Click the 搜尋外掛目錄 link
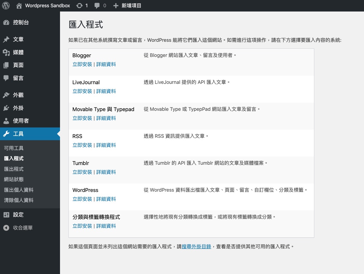364x274 pixels. click(196, 246)
